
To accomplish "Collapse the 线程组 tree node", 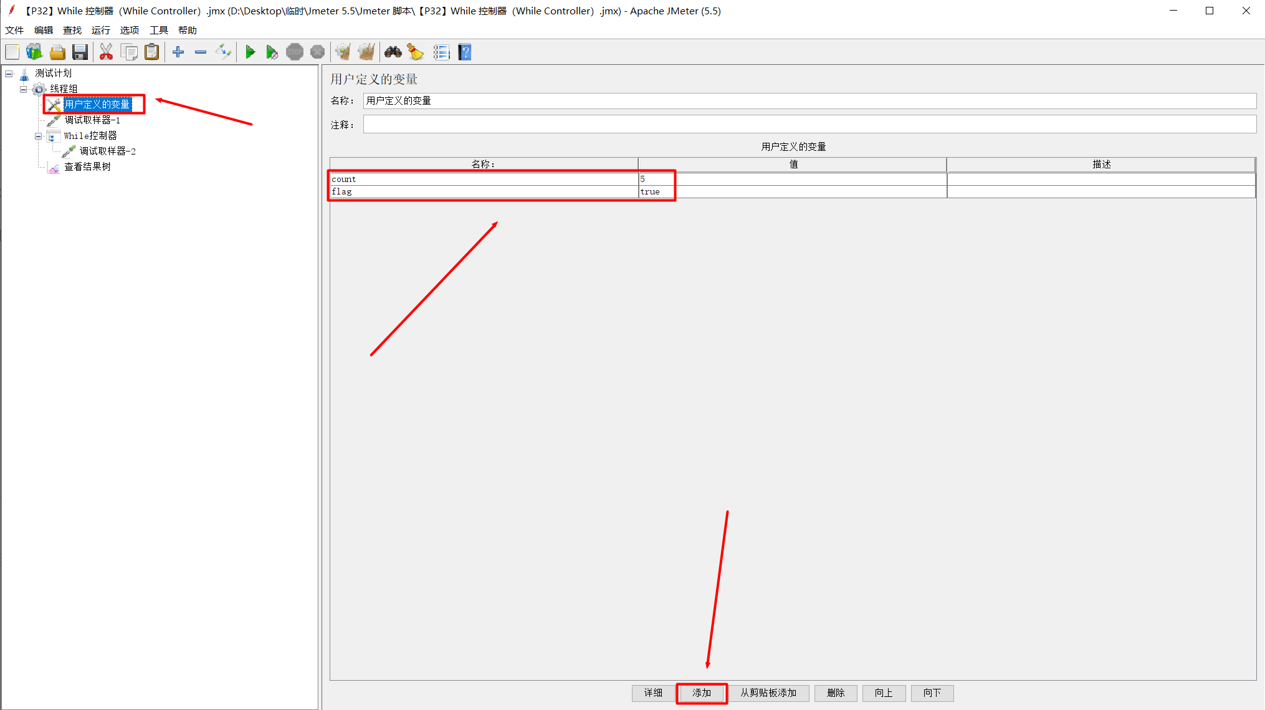I will 23,89.
